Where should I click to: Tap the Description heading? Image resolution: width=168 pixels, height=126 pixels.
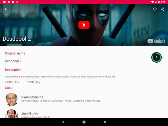tap(13, 70)
